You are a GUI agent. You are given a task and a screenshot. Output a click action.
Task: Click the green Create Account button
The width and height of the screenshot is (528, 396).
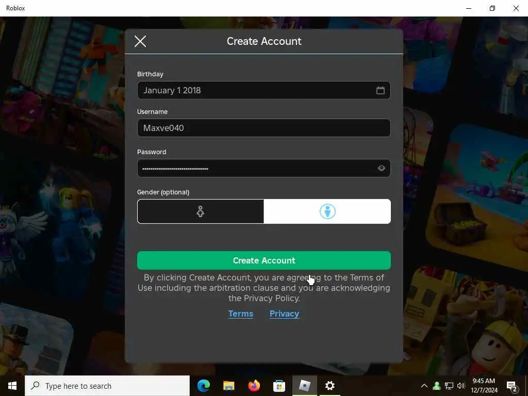pyautogui.click(x=263, y=260)
